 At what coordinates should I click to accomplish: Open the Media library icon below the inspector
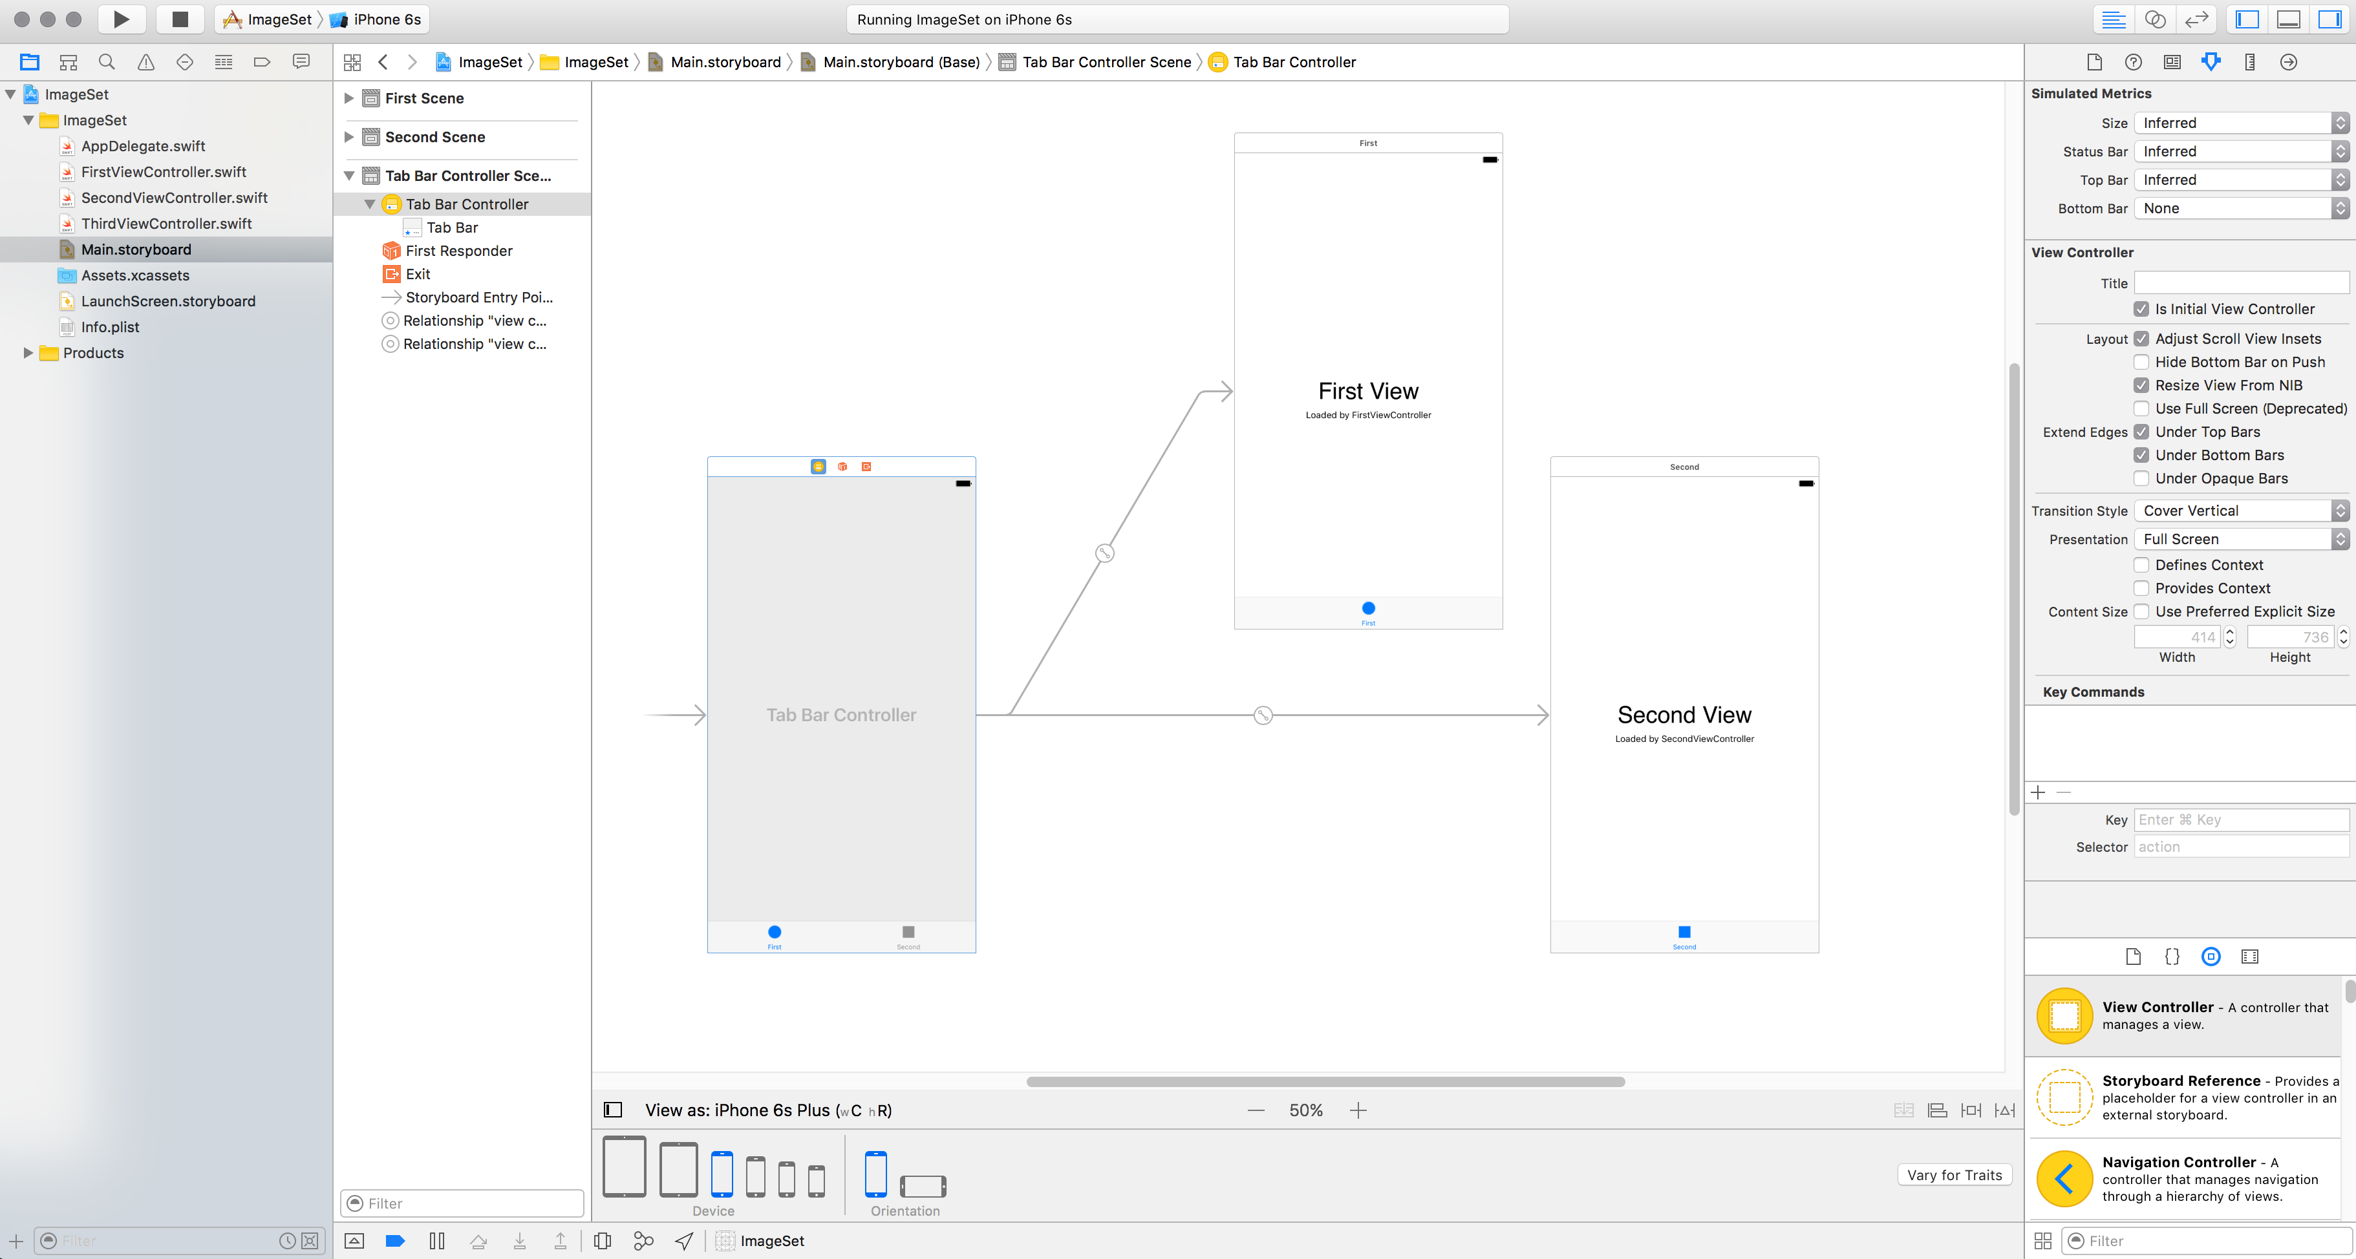[2250, 957]
